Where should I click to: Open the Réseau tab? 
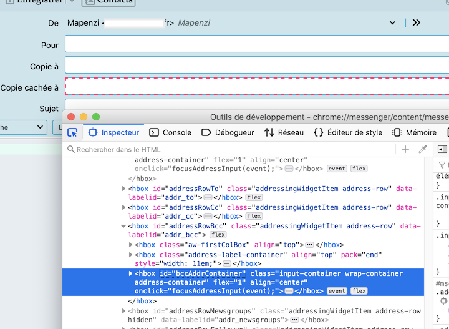pyautogui.click(x=284, y=132)
